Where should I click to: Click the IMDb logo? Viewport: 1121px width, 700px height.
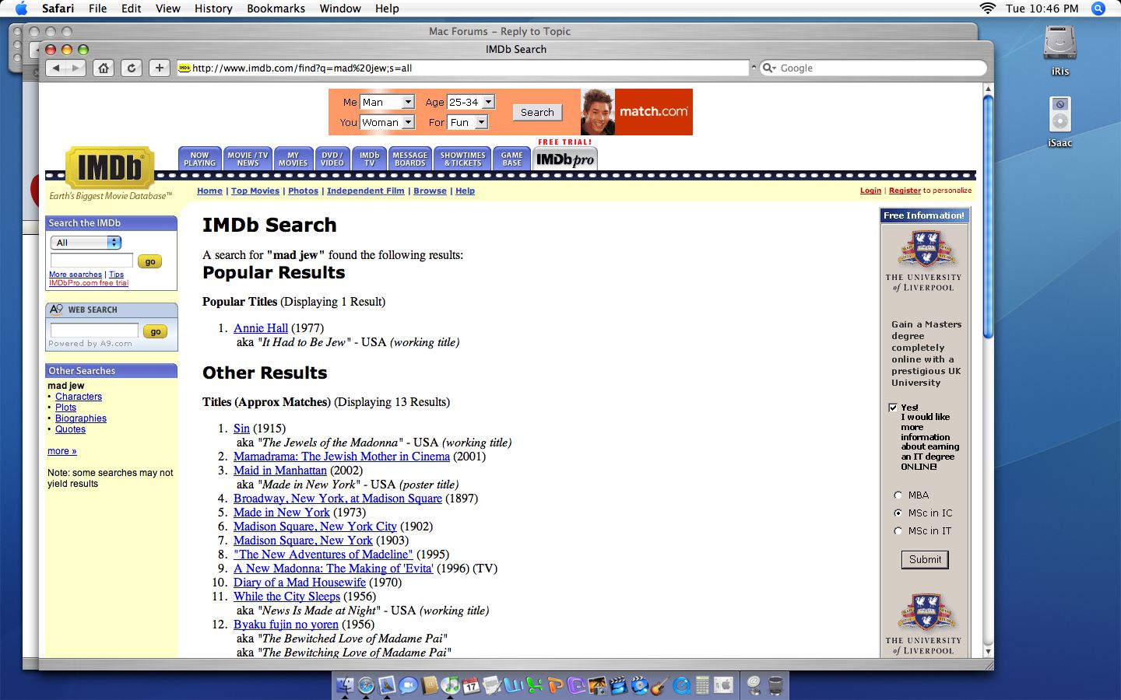tap(110, 167)
